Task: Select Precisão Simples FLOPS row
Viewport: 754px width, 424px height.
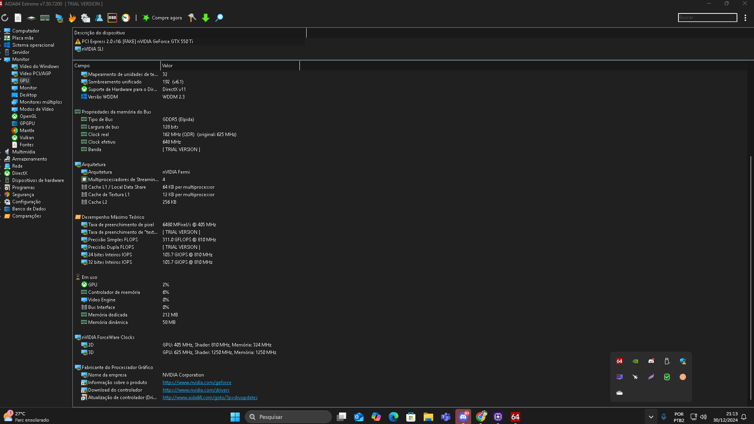Action: (148, 240)
